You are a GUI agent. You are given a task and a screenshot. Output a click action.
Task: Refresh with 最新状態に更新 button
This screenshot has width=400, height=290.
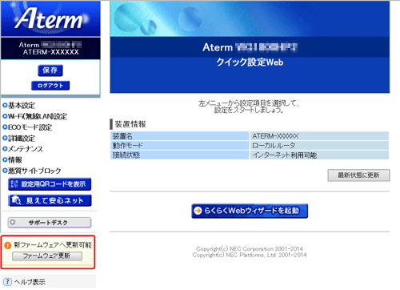(x=358, y=175)
